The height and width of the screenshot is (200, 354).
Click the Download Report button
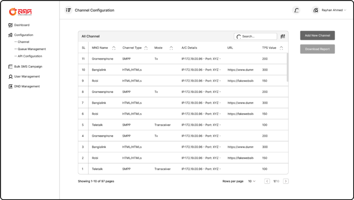tap(318, 49)
